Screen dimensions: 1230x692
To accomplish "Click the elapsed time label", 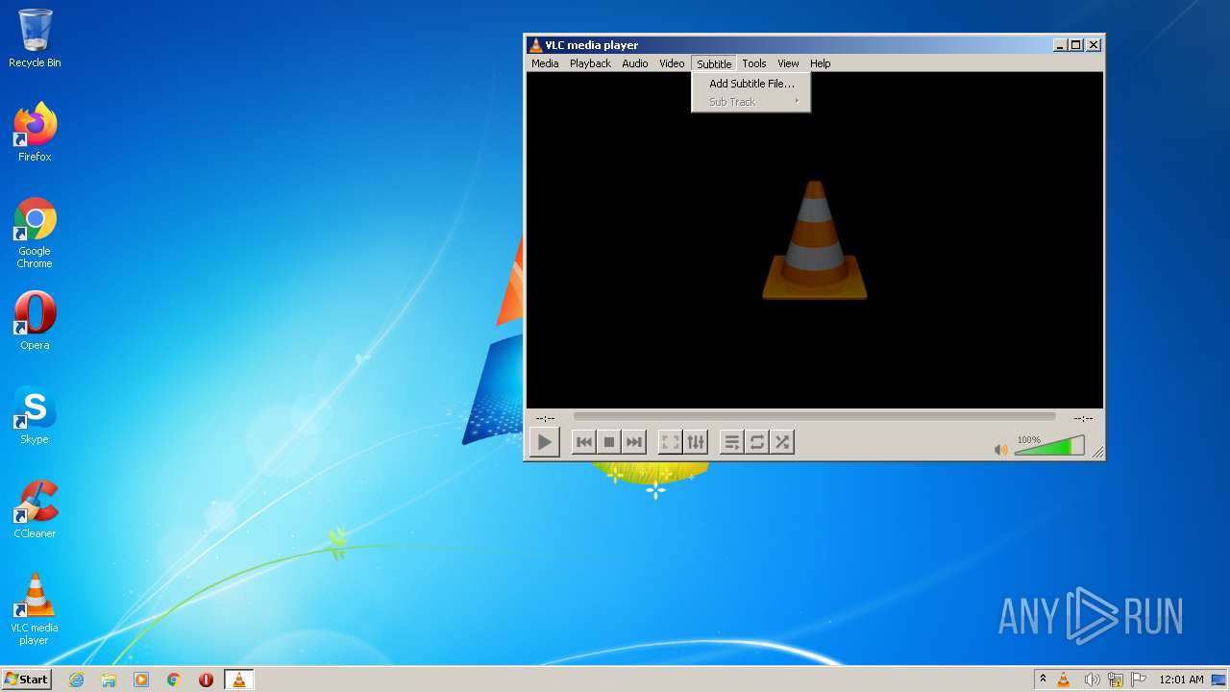I will (545, 418).
